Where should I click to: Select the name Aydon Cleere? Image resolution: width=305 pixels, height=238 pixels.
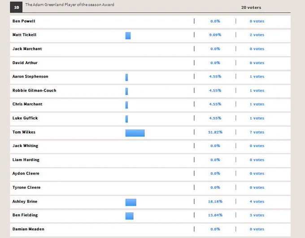(x=26, y=173)
